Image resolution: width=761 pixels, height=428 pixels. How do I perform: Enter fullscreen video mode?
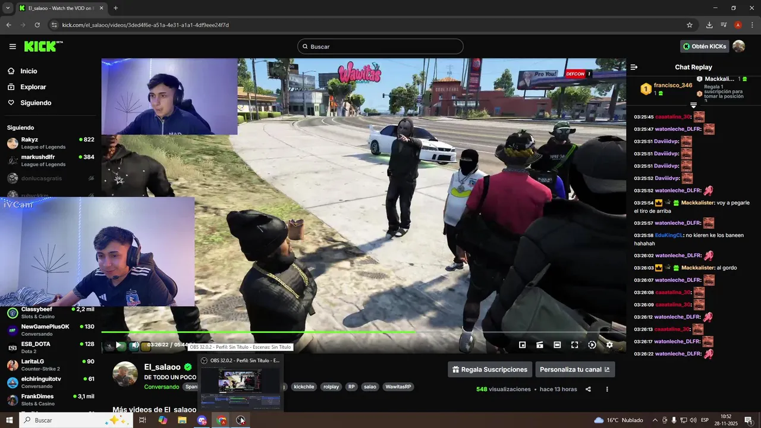(574, 345)
